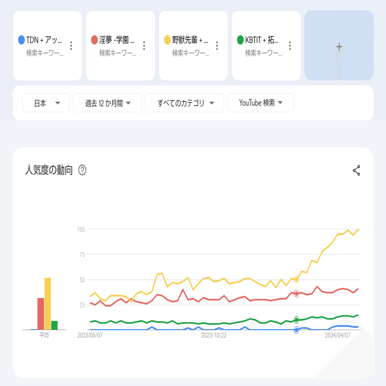
Task: Open more options for 淫夢 search term
Action: 144,46
